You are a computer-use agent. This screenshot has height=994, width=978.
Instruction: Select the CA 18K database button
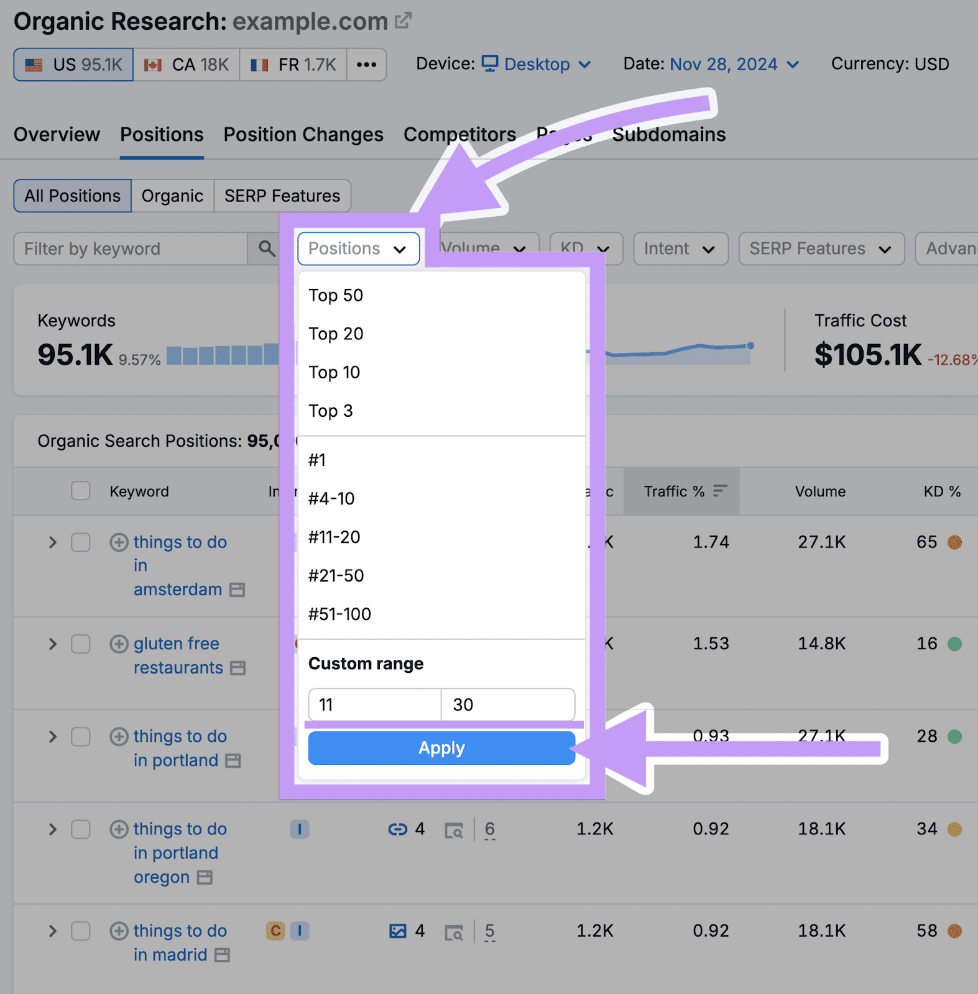point(187,65)
